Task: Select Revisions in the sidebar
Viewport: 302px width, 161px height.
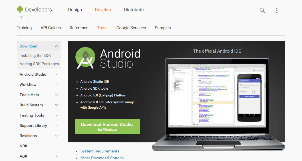Action: pos(28,136)
